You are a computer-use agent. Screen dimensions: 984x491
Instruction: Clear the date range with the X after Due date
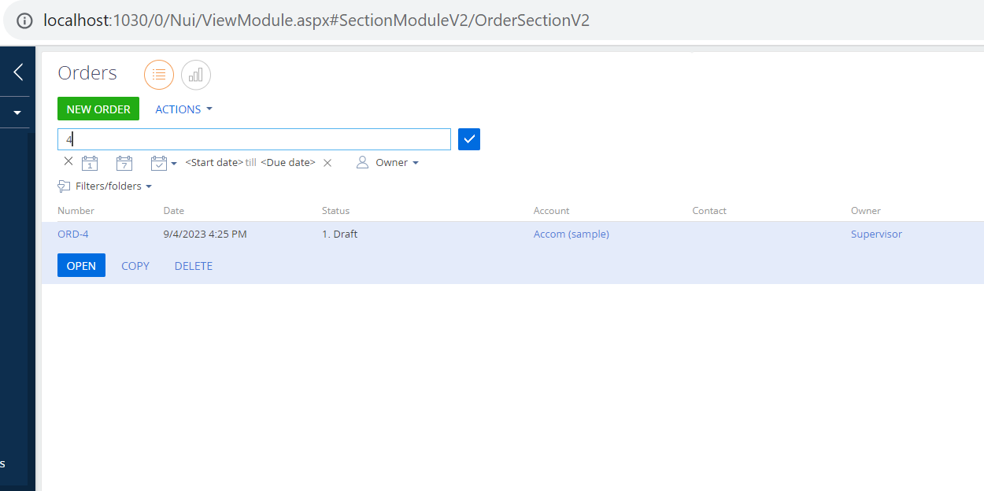point(327,162)
